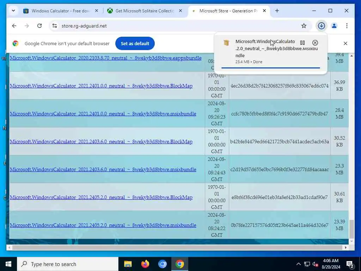Open the Chrome profile icon
This screenshot has width=361, height=271.
[x=334, y=26]
